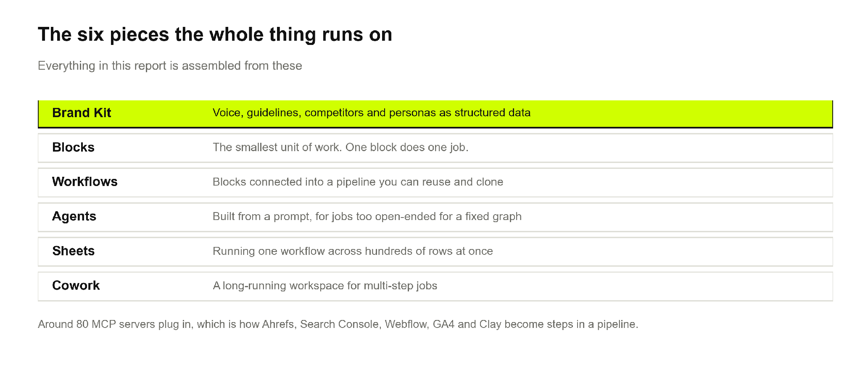Click 'The smallest unit of work' description
Screen dimensions: 860x367
click(x=340, y=147)
